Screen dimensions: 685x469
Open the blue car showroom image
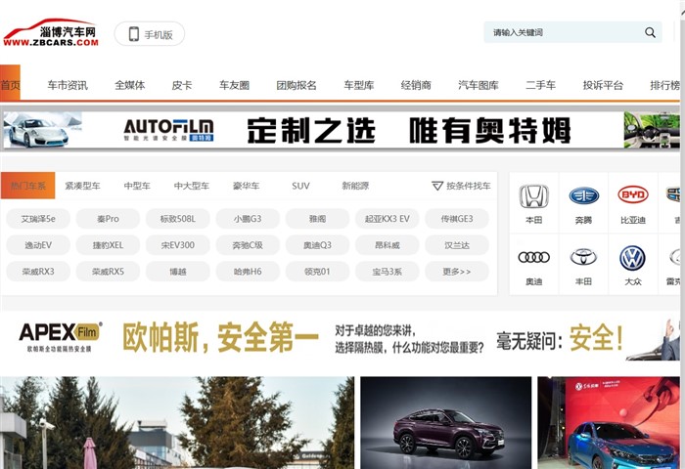coord(609,423)
